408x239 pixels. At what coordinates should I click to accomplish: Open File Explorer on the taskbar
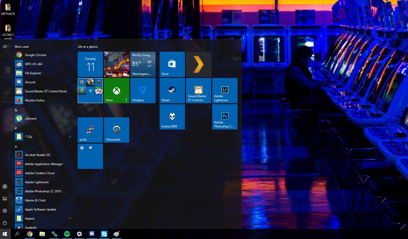(42, 234)
